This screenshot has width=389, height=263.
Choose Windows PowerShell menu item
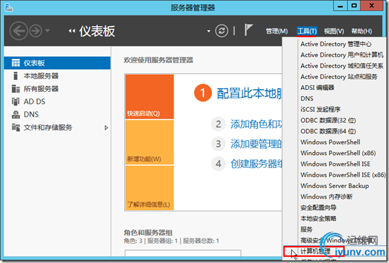pos(330,142)
